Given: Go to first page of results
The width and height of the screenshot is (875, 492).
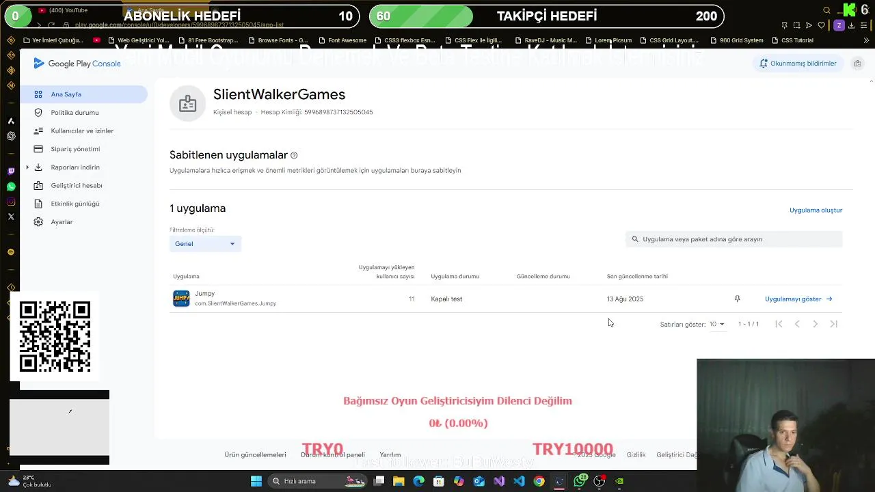Looking at the screenshot, I should pos(779,324).
